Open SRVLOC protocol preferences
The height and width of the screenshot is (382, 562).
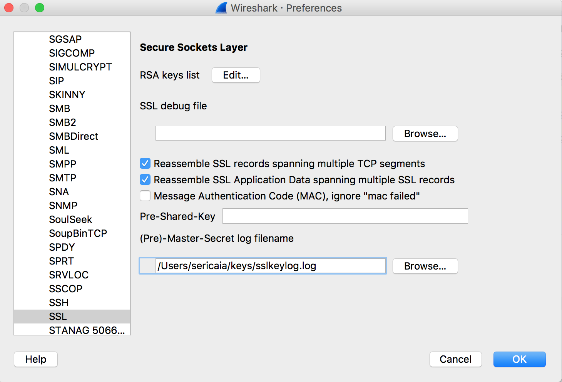pos(72,275)
